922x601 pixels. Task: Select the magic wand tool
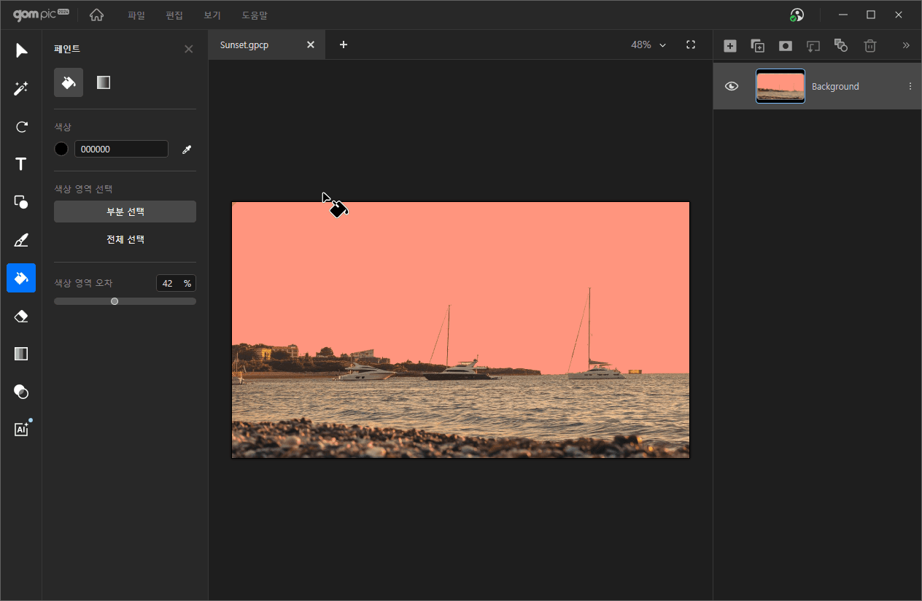click(21, 88)
